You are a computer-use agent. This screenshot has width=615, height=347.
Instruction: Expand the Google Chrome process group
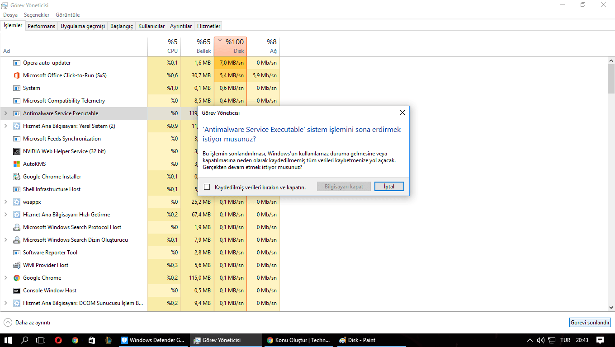[5, 278]
